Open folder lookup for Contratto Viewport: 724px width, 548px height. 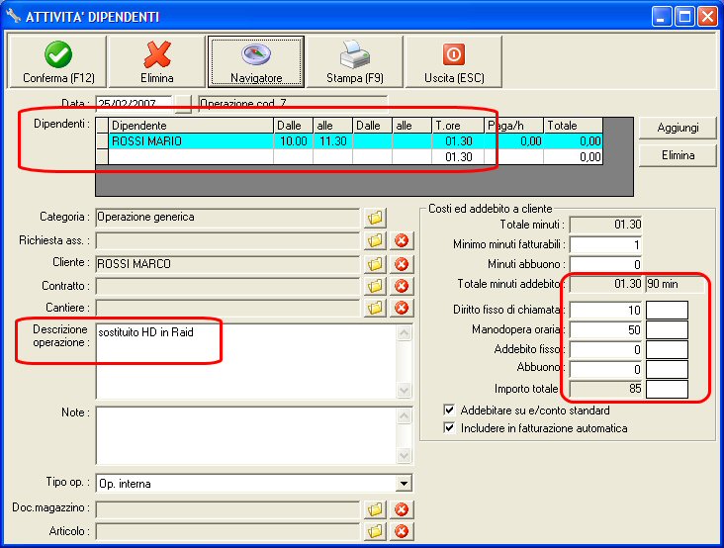375,286
